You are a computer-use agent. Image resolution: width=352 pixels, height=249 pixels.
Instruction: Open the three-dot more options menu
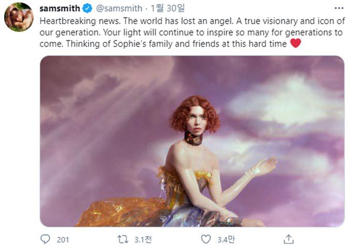339,9
